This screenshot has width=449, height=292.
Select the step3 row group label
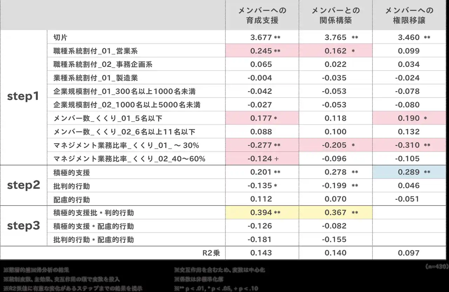click(24, 226)
